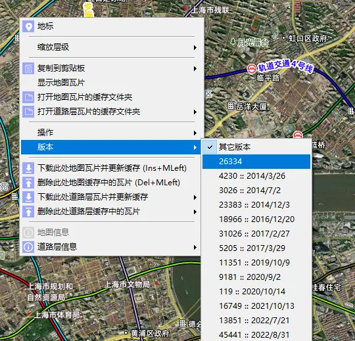Select version 5205 :: 2017/3/29

coord(256,248)
